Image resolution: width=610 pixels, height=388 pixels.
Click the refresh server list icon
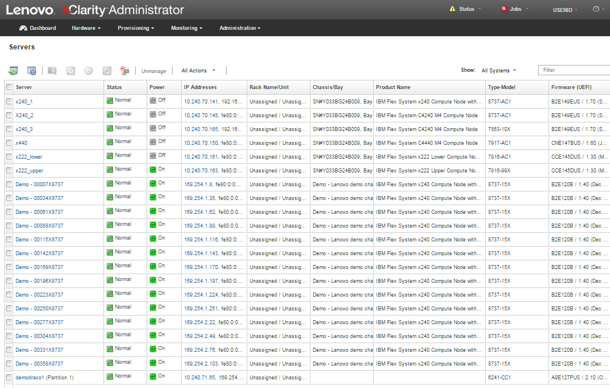point(13,71)
